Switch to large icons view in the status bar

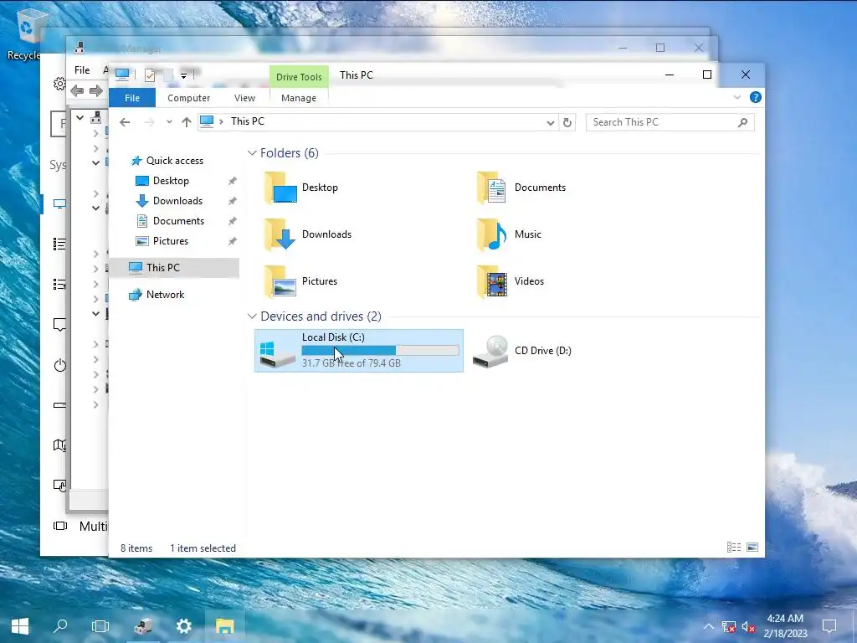(752, 548)
